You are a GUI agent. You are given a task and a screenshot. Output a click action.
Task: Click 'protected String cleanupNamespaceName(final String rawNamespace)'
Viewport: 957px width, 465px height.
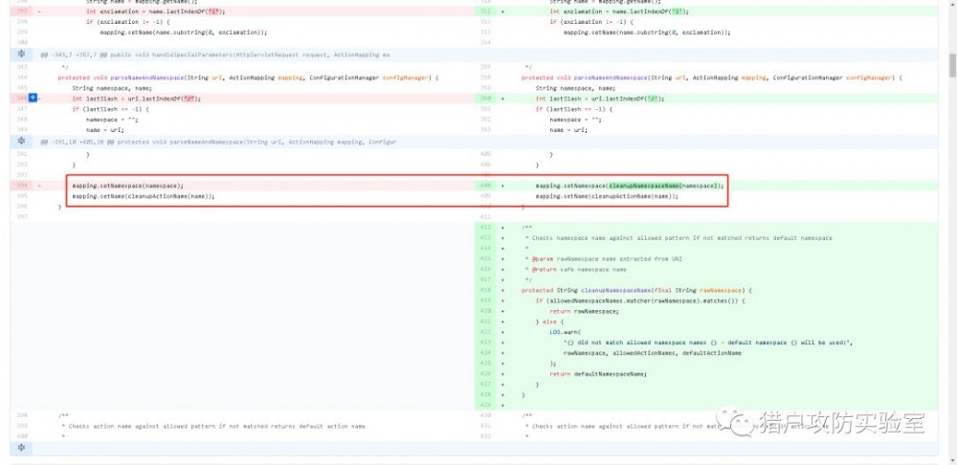click(x=636, y=291)
